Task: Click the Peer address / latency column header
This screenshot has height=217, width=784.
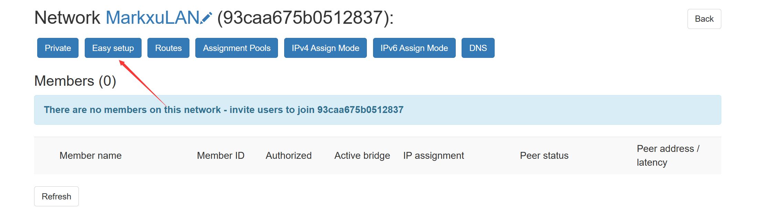Action: pos(668,155)
